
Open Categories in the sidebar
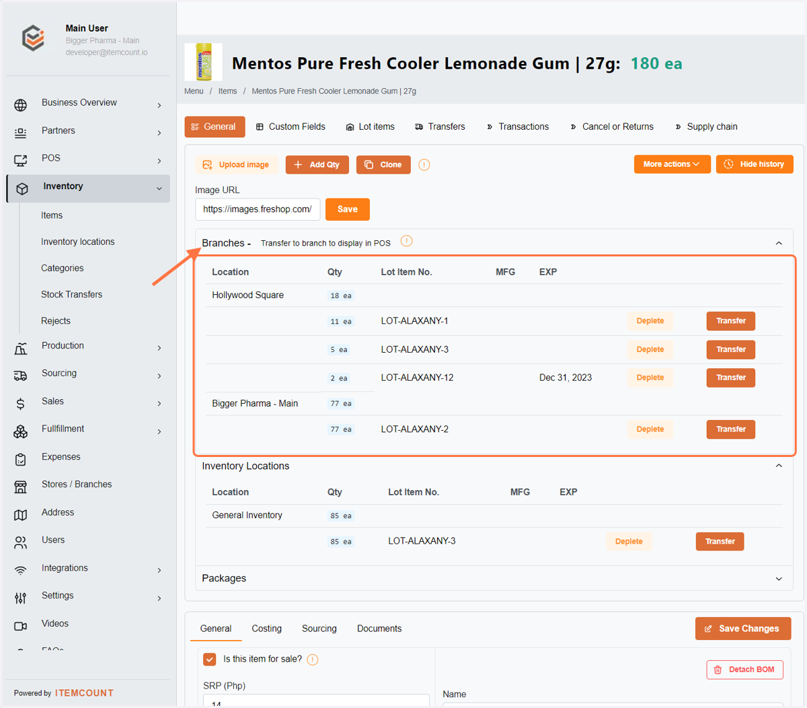[62, 268]
